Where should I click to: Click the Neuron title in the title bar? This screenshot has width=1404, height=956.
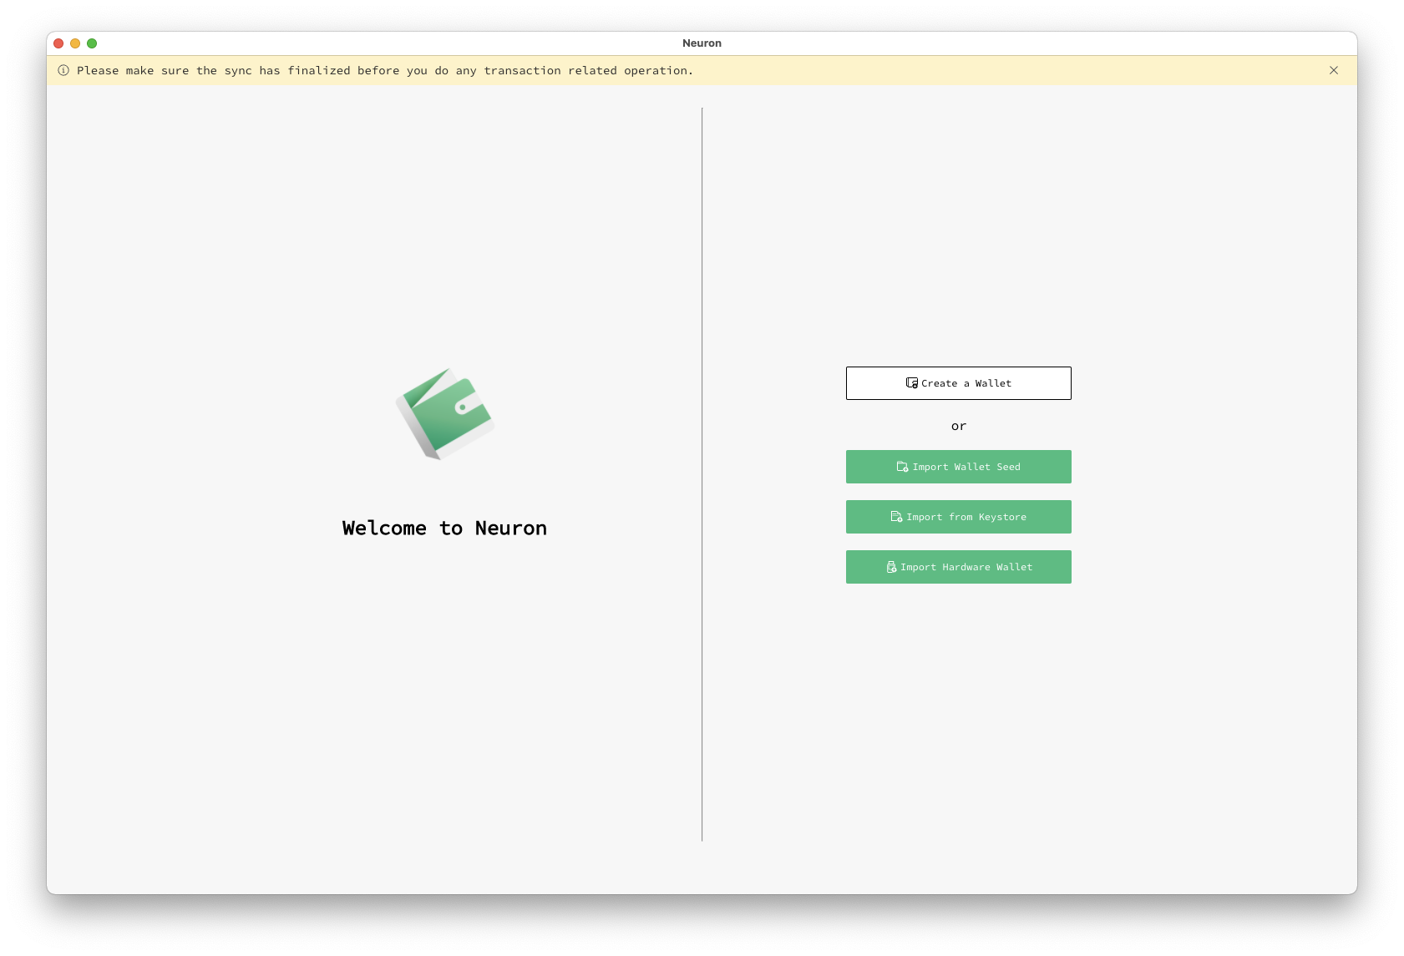(x=702, y=43)
